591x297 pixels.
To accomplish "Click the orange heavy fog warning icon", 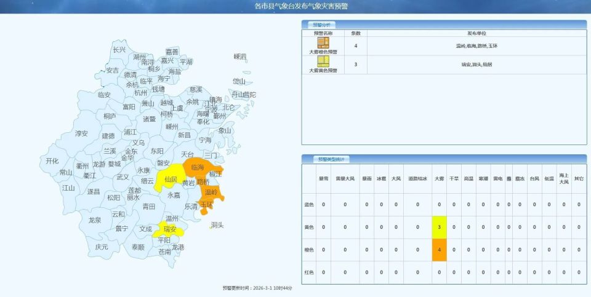I will (x=323, y=43).
